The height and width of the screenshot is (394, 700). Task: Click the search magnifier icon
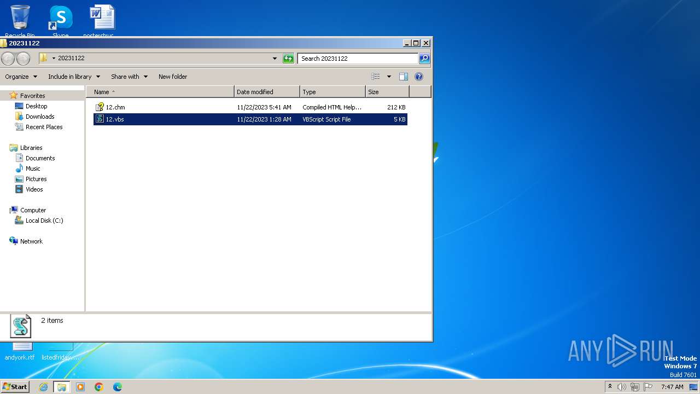pyautogui.click(x=424, y=59)
